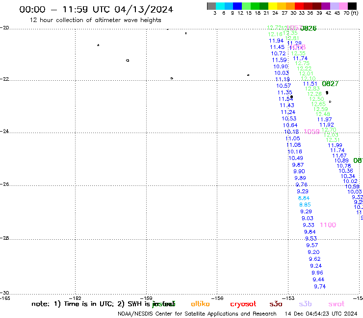Click the title '00:00 – 11:59 UTC 04/13/2024'
This screenshot has width=363, height=318.
pos(96,9)
